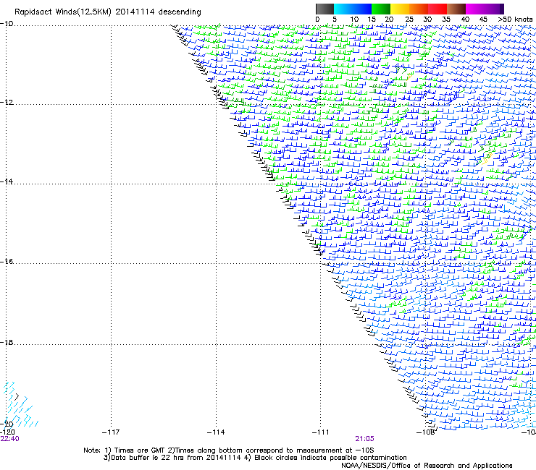Click the '25' legend scale label
This screenshot has height=470, width=536.
(409, 20)
